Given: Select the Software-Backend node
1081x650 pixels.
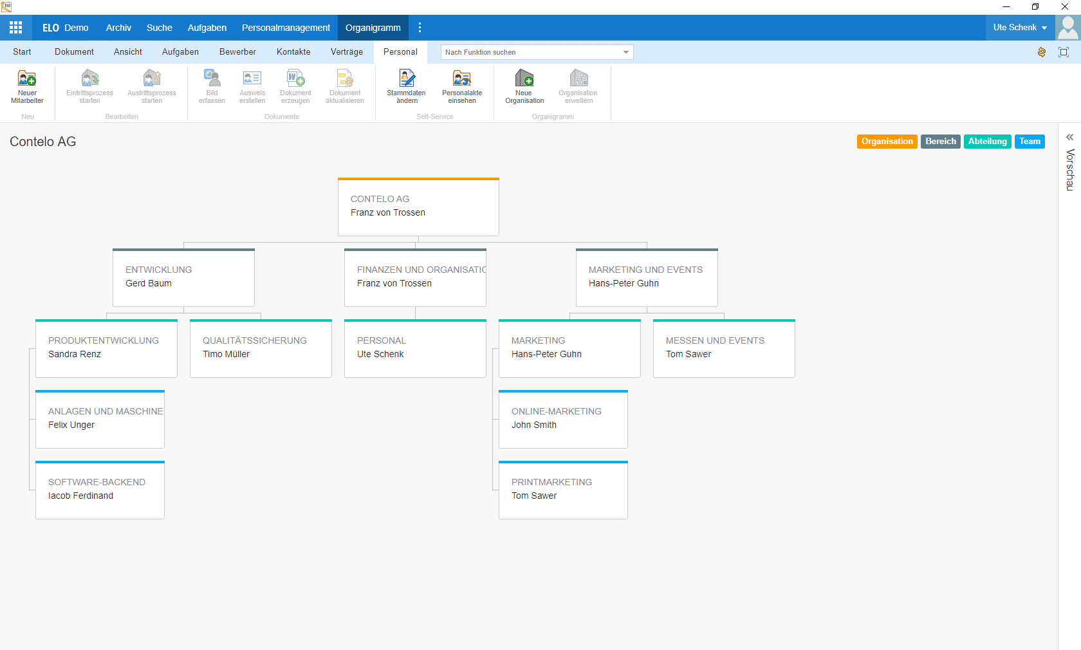Looking at the screenshot, I should [100, 490].
